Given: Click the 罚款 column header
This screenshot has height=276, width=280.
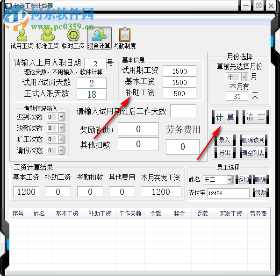Looking at the screenshot, I should (203, 213).
